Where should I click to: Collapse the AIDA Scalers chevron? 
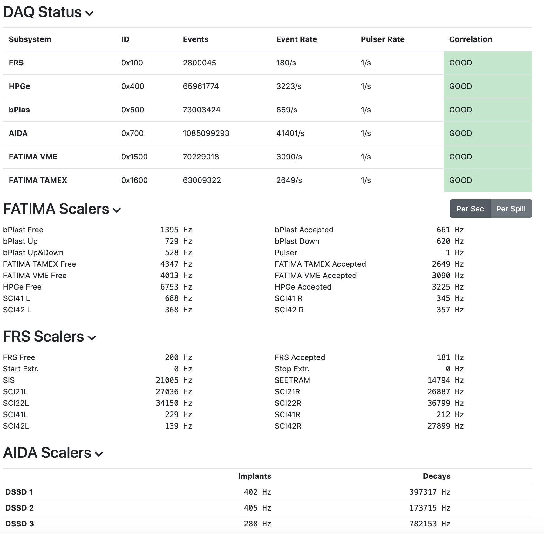tap(99, 454)
